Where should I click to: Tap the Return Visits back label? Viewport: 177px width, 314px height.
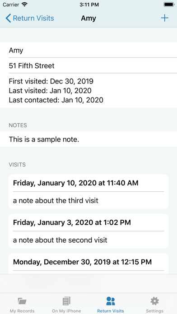pos(33,18)
